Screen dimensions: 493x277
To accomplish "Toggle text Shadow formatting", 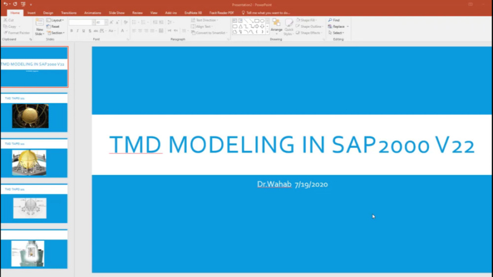I will (x=90, y=31).
